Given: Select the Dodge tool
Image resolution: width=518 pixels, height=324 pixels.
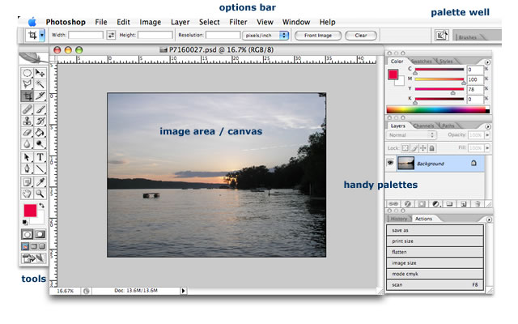Looking at the screenshot, I should tap(40, 144).
